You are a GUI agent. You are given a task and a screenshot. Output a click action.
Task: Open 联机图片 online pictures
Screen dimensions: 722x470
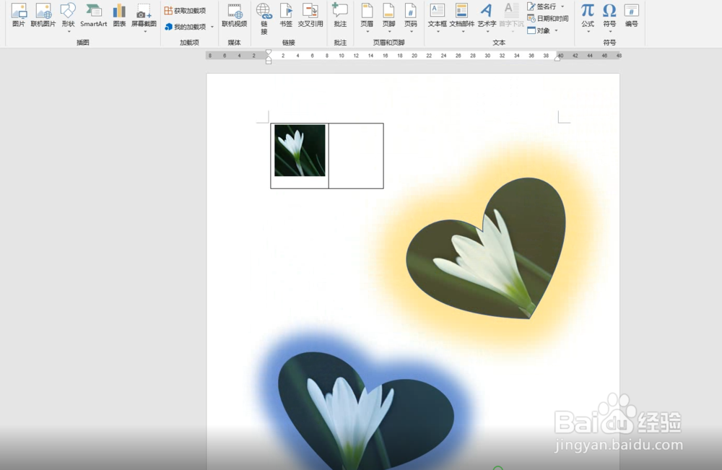[x=43, y=15]
